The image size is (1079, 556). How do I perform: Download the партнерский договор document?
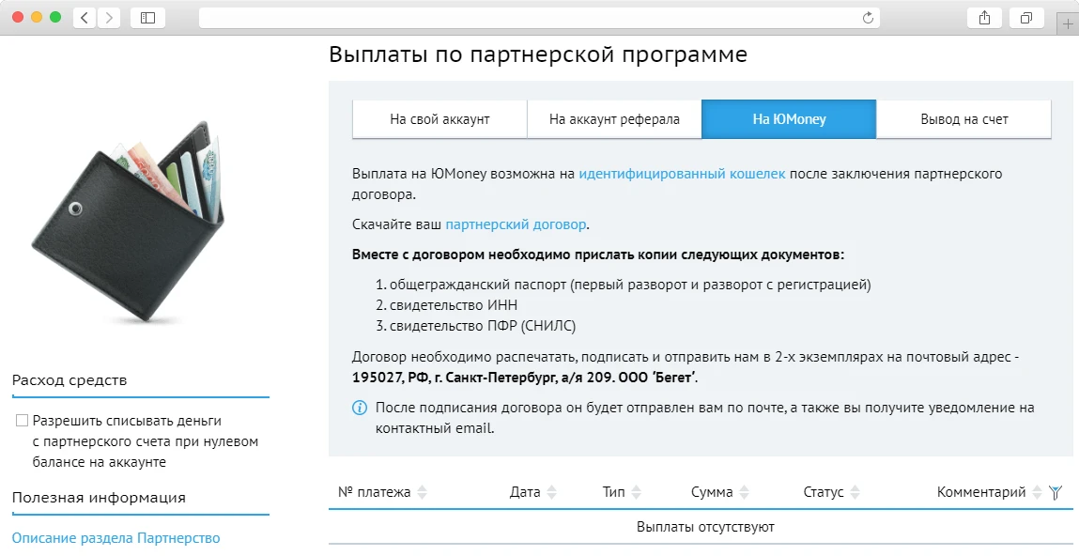[515, 224]
